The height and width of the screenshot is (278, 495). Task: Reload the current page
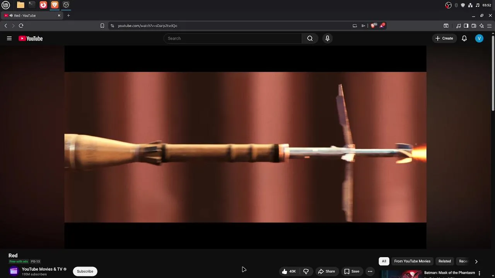tap(21, 26)
